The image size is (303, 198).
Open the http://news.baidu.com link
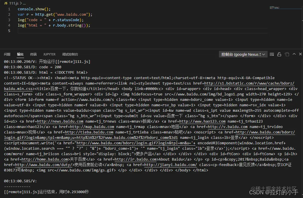(60, 121)
